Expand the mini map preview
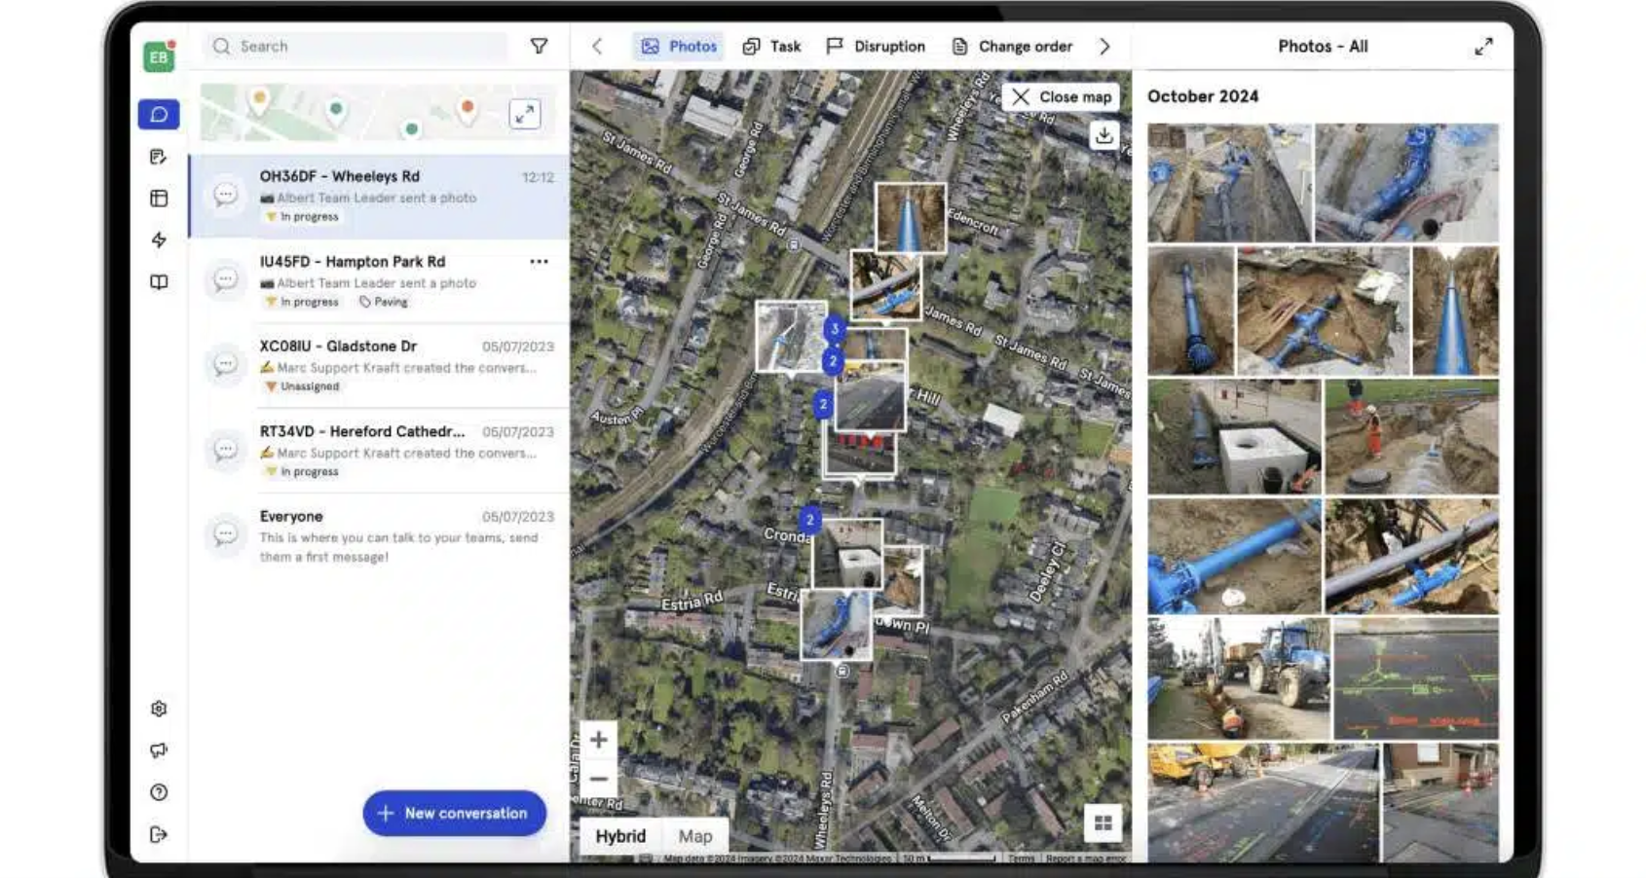This screenshot has height=878, width=1646. pos(525,114)
